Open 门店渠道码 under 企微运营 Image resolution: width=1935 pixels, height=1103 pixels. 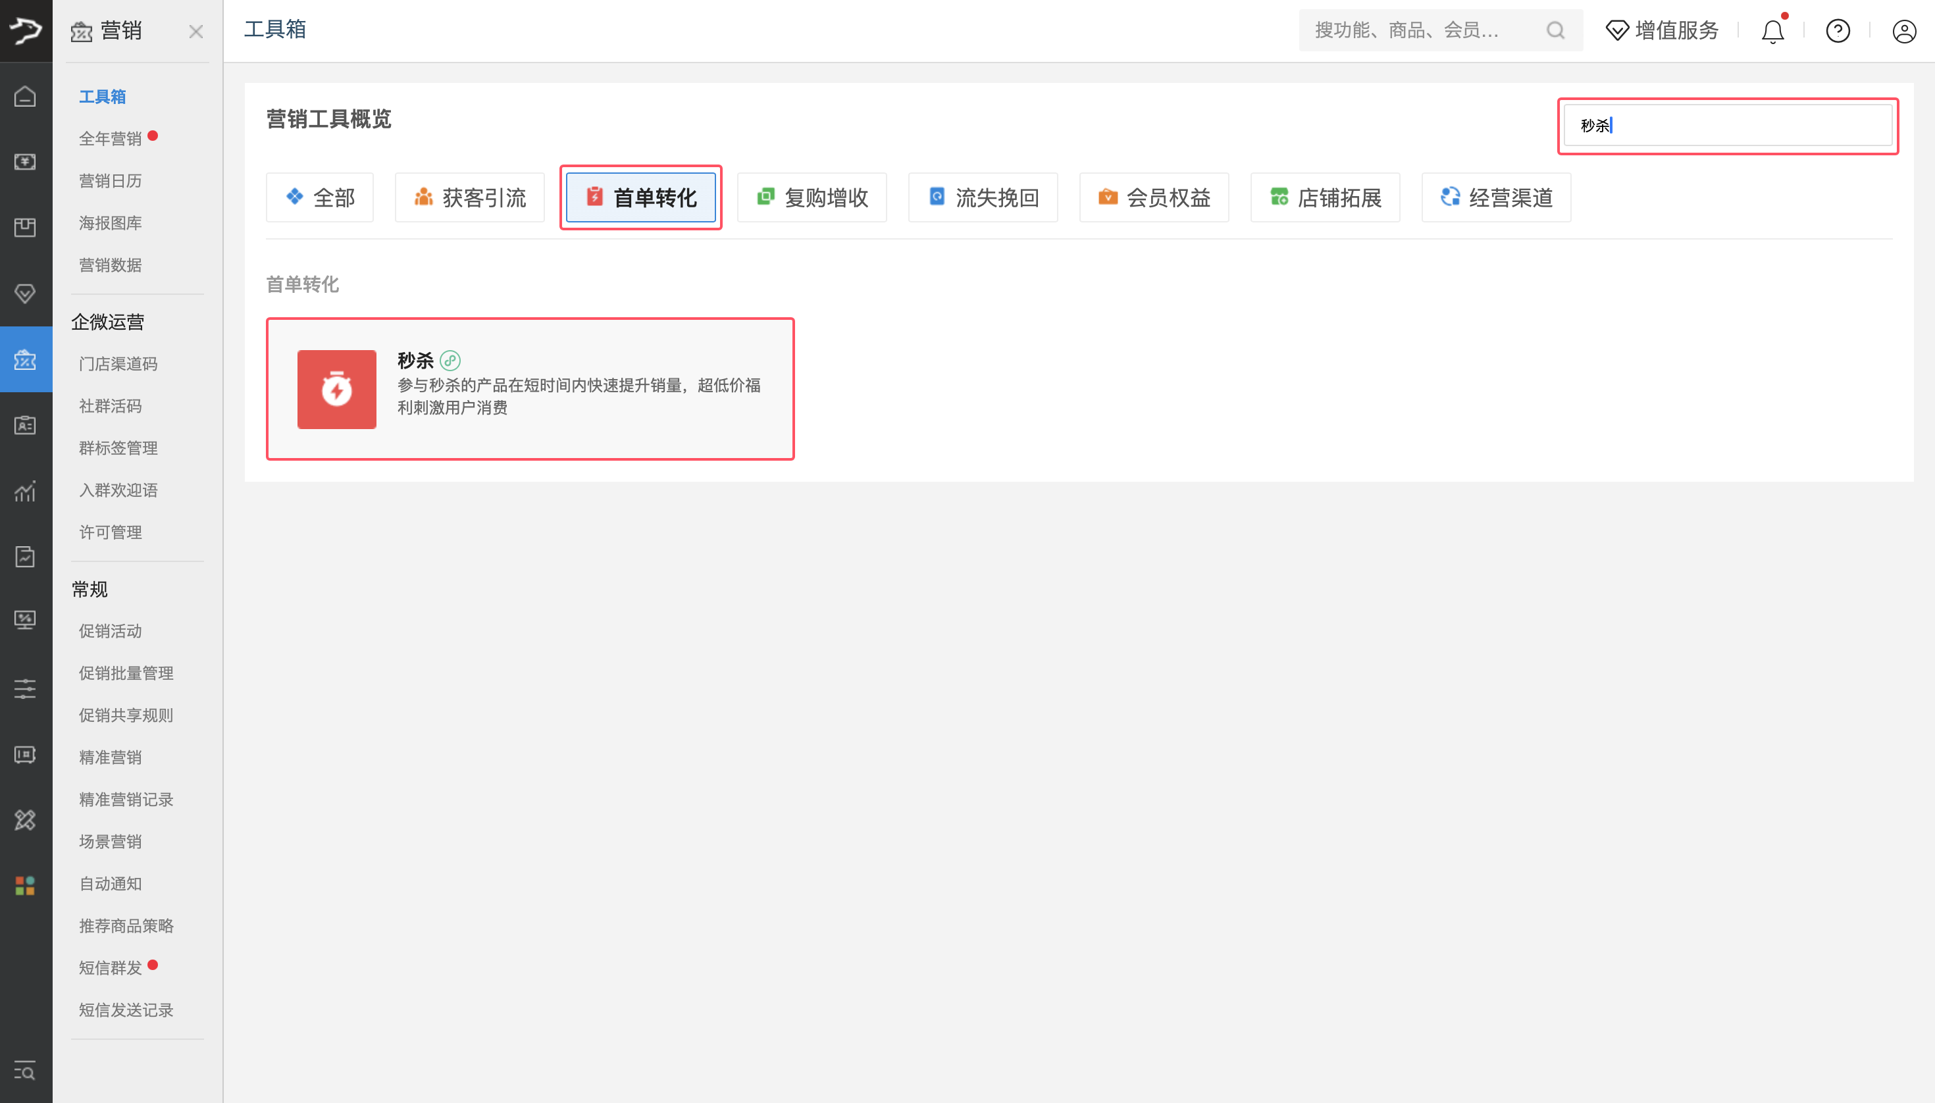pyautogui.click(x=118, y=365)
